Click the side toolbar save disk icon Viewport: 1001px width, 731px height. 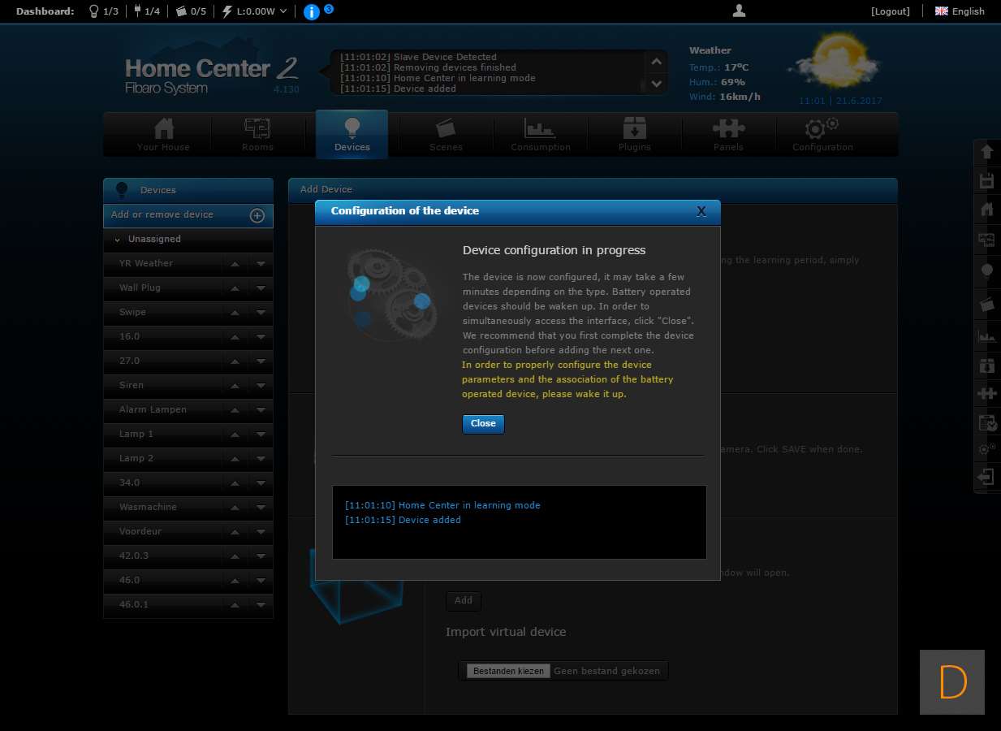987,181
